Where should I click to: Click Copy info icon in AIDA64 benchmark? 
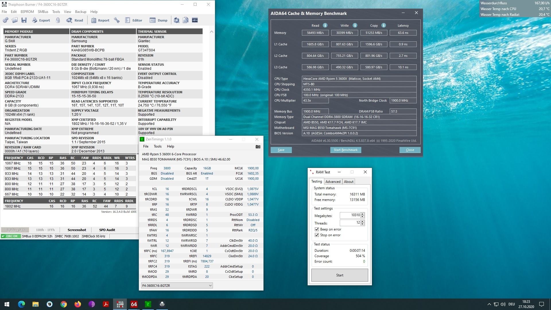coord(384,25)
